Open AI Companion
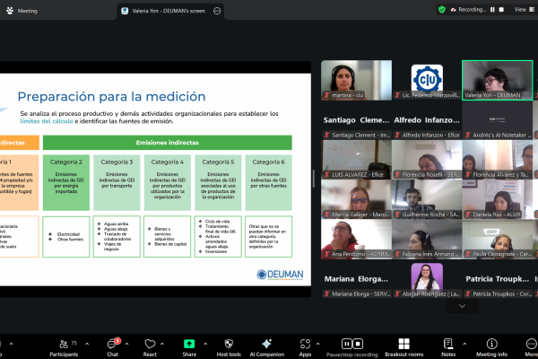The image size is (538, 359). pos(267,347)
